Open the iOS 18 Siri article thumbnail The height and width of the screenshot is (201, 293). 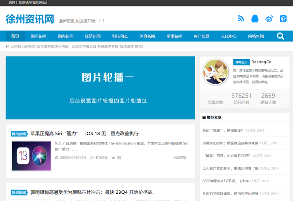click(x=31, y=156)
